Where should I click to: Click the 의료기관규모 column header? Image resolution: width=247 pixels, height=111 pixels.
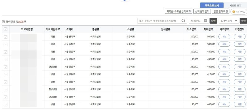click(53, 29)
